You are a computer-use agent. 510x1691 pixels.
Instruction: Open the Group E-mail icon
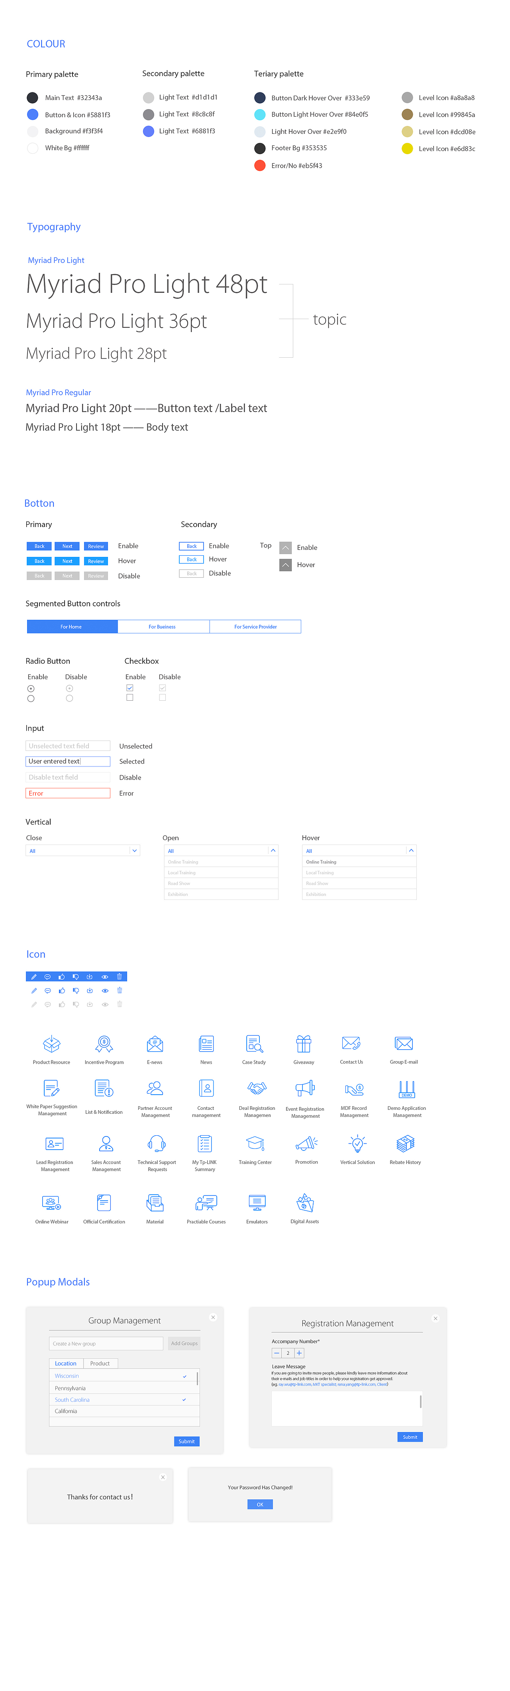404,1043
